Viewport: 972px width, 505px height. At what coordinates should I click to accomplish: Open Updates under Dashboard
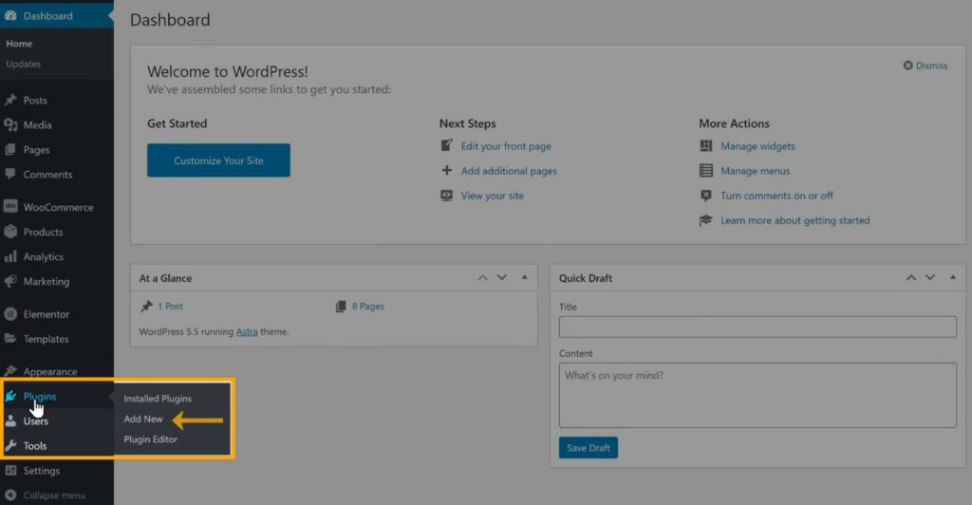pos(23,64)
